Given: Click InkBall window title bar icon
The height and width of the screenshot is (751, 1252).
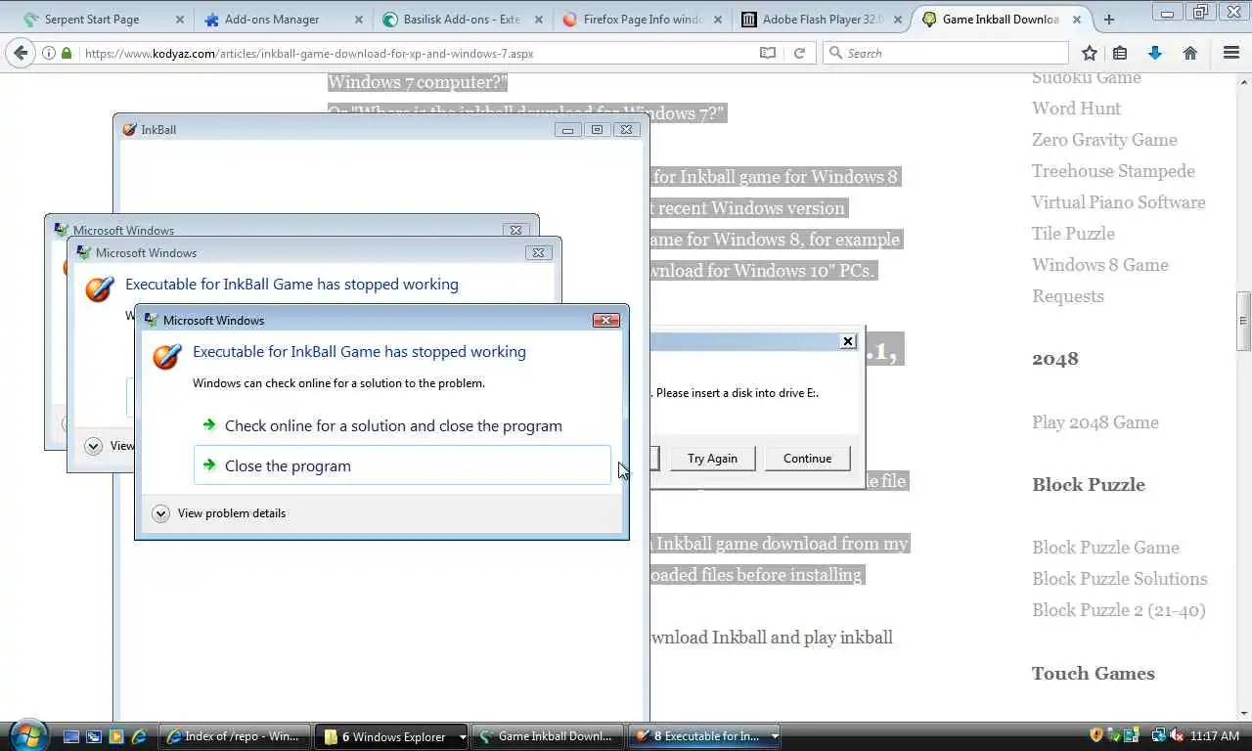Looking at the screenshot, I should coord(129,129).
